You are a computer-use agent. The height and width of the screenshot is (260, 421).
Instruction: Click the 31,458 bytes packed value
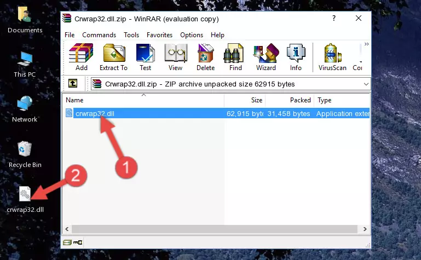pyautogui.click(x=289, y=114)
